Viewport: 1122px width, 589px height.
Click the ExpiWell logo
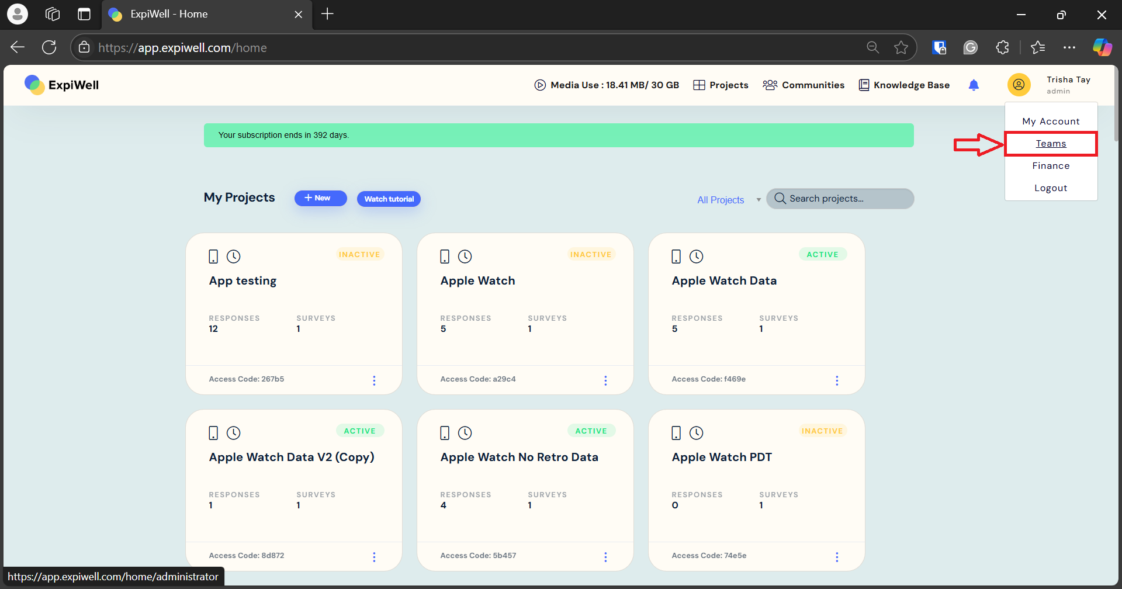tap(62, 85)
